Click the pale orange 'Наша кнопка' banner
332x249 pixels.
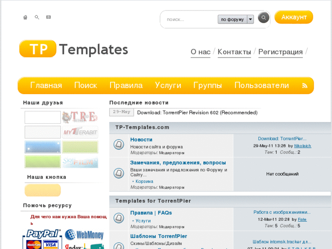(x=42, y=190)
